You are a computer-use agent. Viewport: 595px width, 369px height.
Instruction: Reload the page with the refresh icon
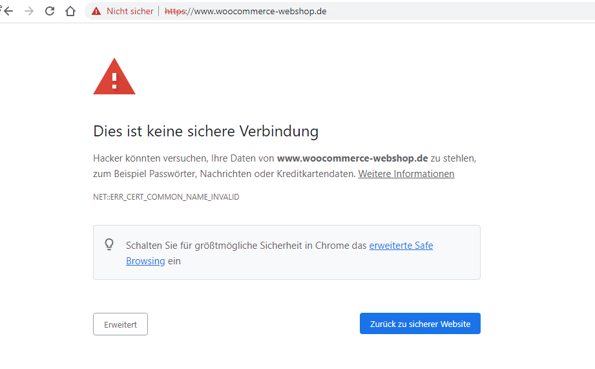click(x=50, y=11)
